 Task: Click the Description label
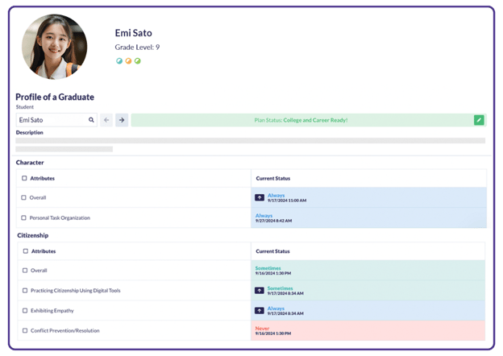tap(30, 132)
